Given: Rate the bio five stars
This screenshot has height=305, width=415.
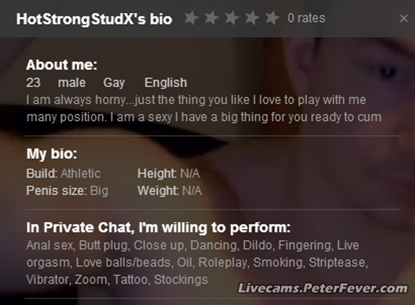Looking at the screenshot, I should pos(272,18).
